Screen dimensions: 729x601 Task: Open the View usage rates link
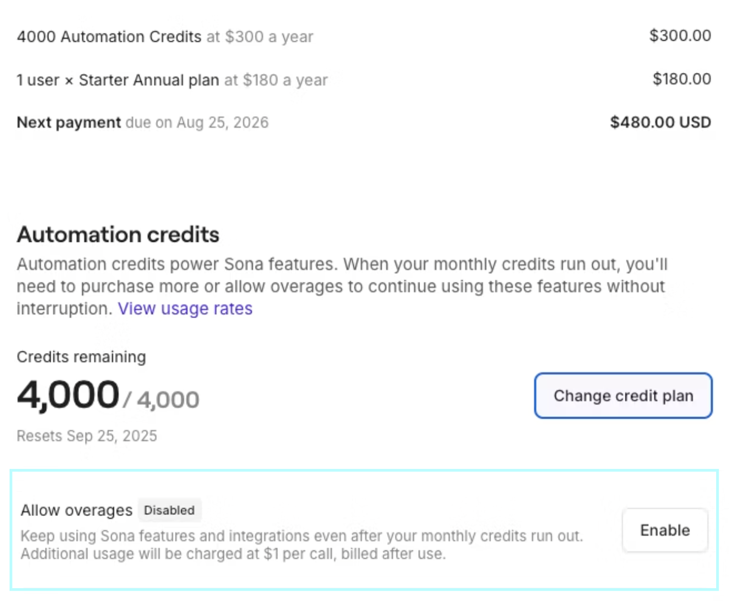point(185,308)
